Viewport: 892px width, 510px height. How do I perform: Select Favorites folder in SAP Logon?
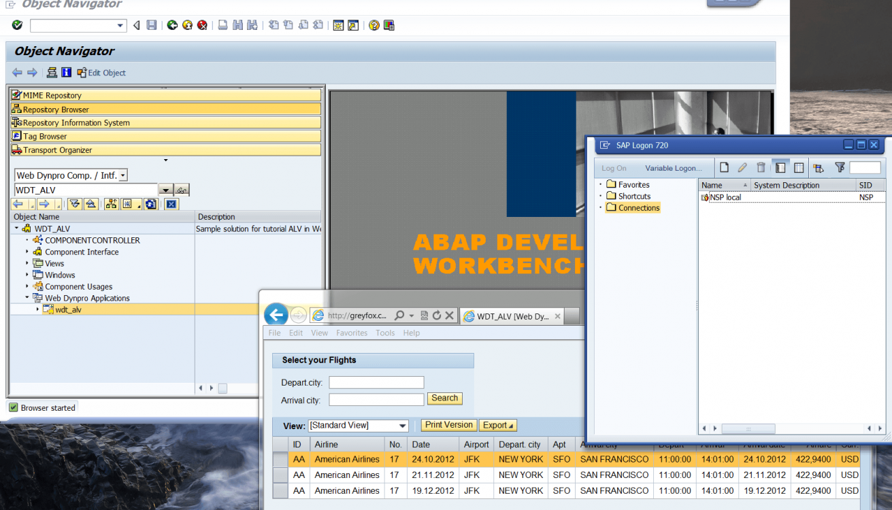633,185
